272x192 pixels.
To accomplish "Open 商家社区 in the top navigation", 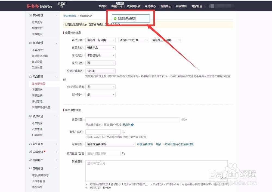I will 197,6.
